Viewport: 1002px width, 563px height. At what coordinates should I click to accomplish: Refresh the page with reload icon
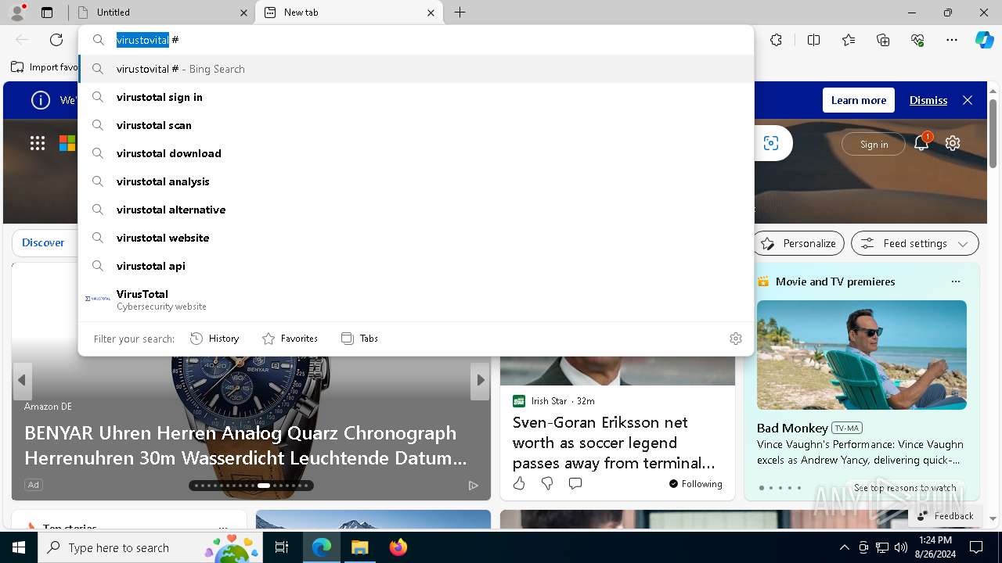[56, 40]
